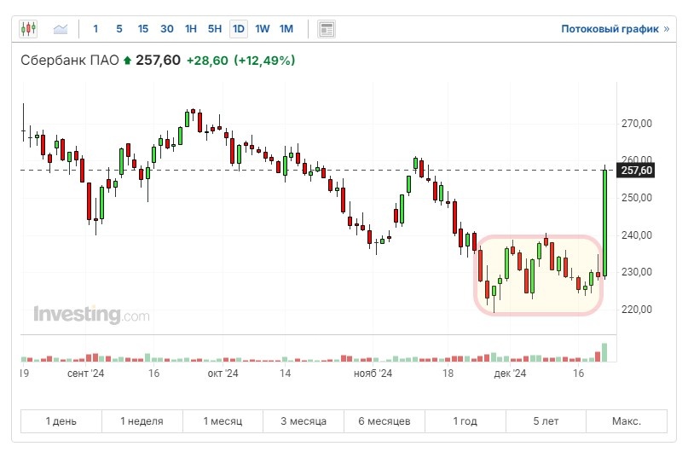The width and height of the screenshot is (688, 452).
Task: Choose the 1 месяц range
Action: point(223,421)
